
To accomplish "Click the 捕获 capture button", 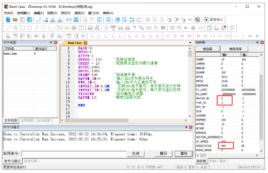I will pyautogui.click(x=164, y=153).
